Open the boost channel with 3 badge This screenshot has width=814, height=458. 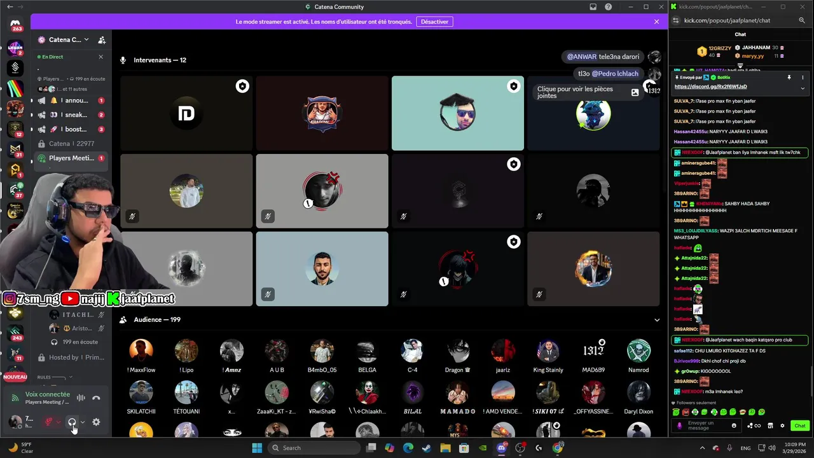(71, 129)
